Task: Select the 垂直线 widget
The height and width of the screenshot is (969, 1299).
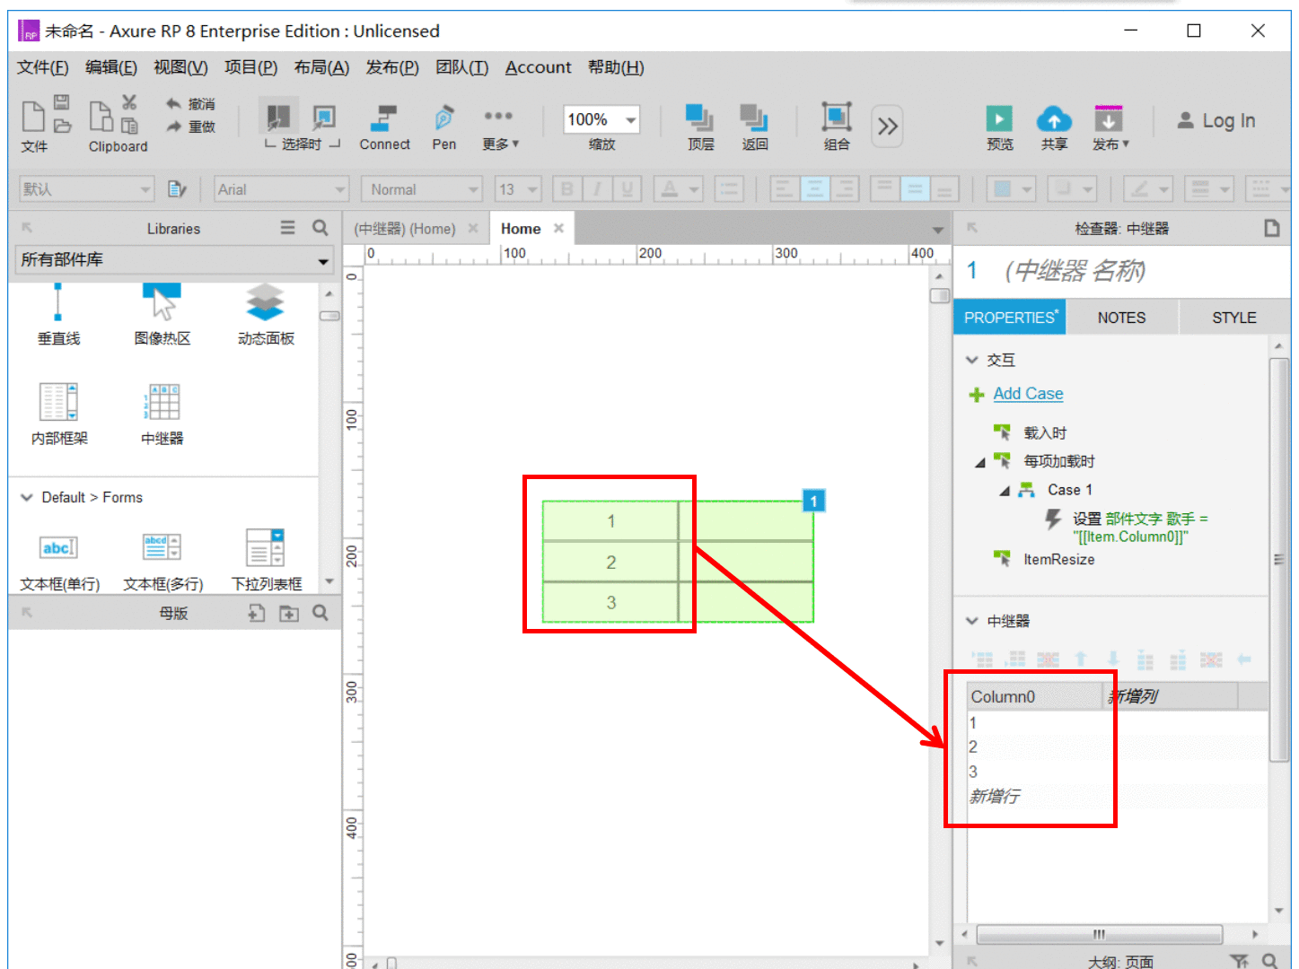Action: pos(58,316)
